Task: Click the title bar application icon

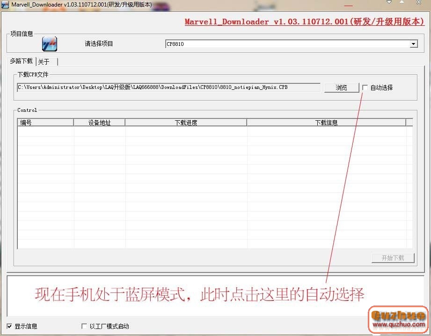Action: point(5,5)
